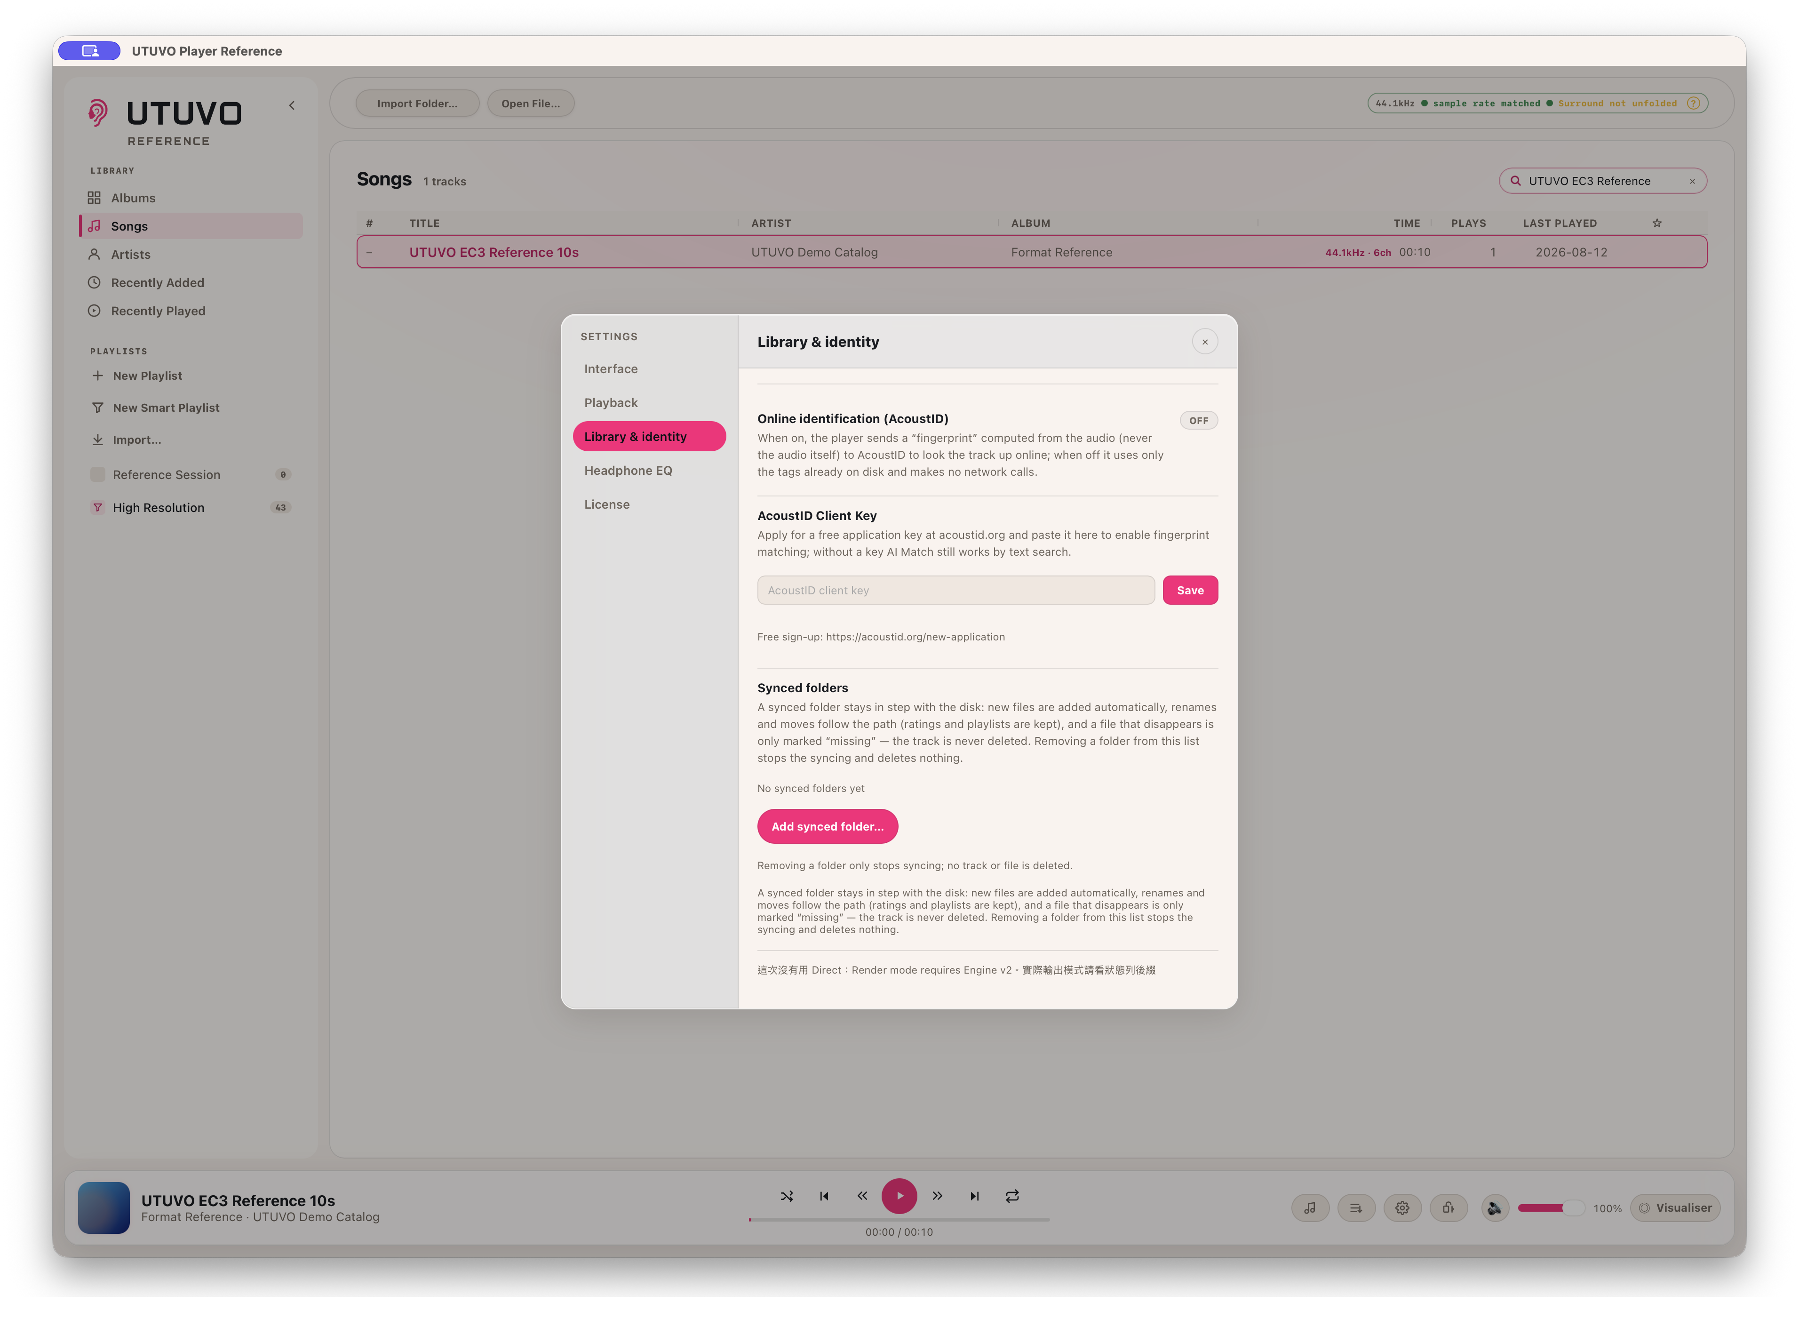Close the settings dialog
This screenshot has height=1327, width=1799.
pyautogui.click(x=1205, y=341)
